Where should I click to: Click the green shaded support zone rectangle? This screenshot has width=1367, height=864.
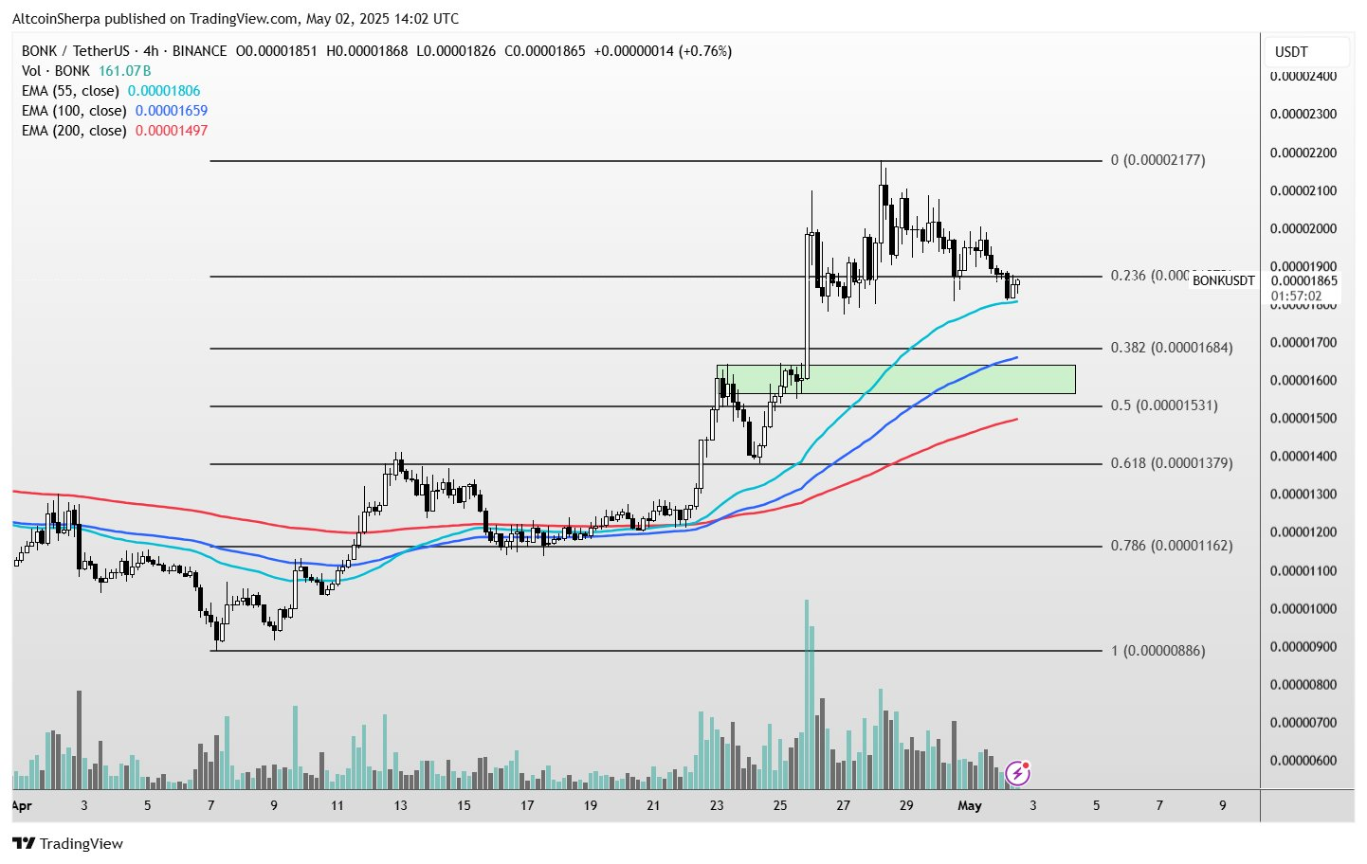coord(896,379)
